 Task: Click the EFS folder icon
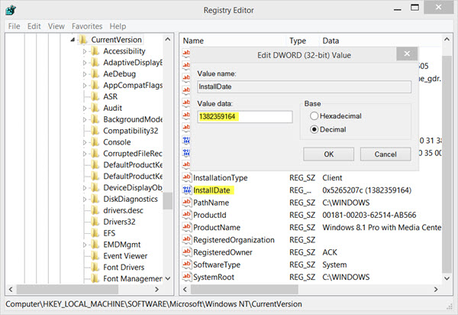coord(95,233)
